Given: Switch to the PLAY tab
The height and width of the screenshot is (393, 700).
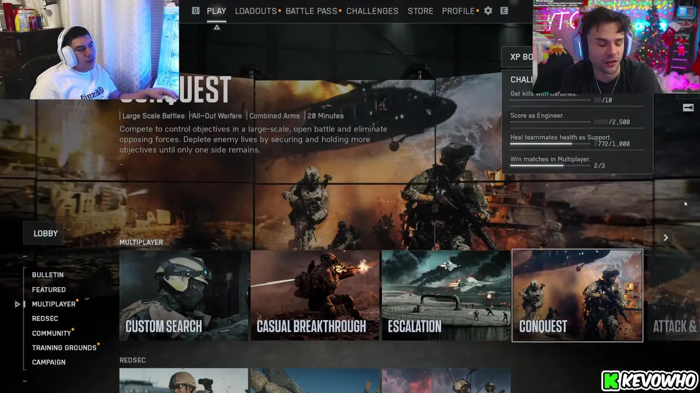Looking at the screenshot, I should coord(217,11).
